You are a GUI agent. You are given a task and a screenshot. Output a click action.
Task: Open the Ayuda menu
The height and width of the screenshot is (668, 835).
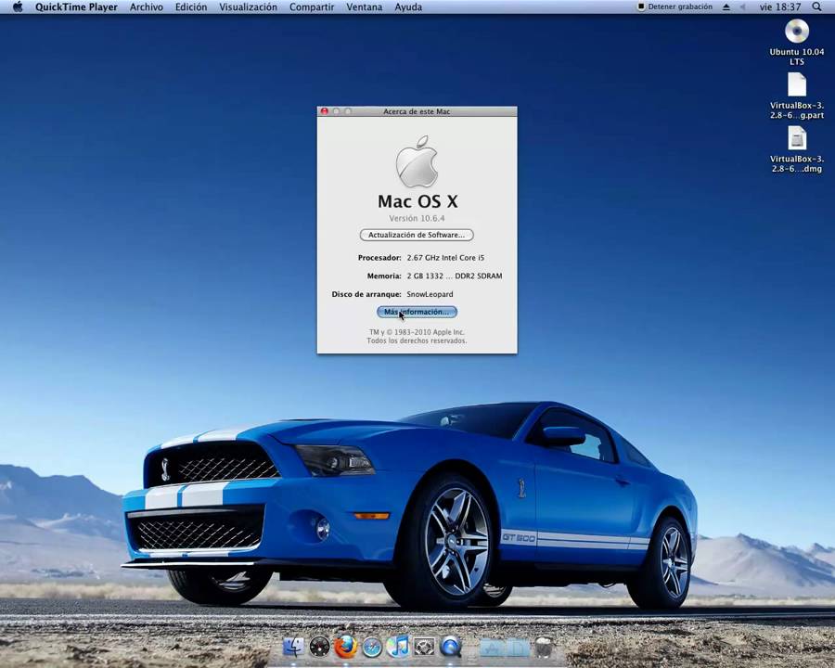[x=408, y=6]
